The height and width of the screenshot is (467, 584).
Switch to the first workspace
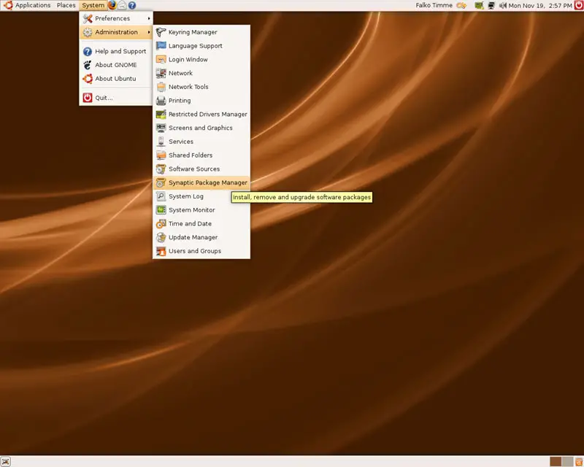[556, 462]
